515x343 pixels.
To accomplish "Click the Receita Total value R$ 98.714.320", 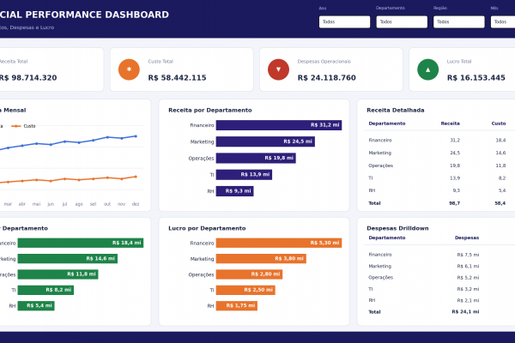I will (28, 78).
